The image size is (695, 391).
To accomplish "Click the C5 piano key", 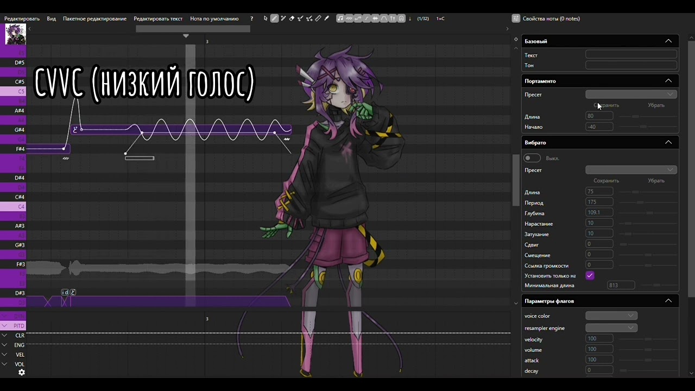I will pos(13,91).
